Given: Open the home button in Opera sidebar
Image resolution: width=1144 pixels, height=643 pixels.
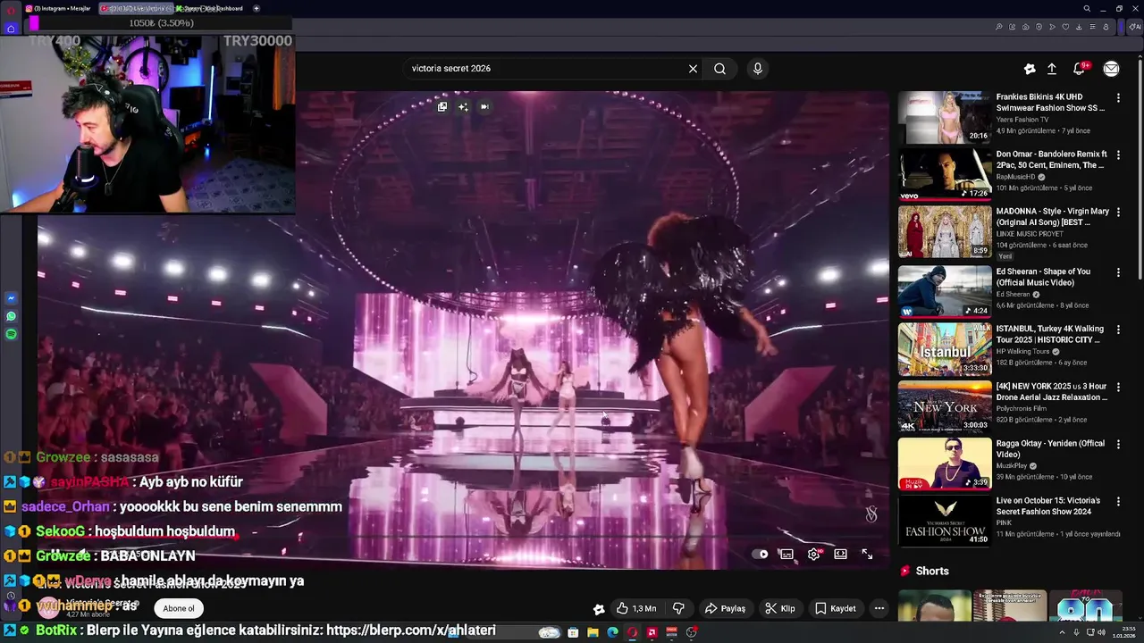Looking at the screenshot, I should point(11,28).
